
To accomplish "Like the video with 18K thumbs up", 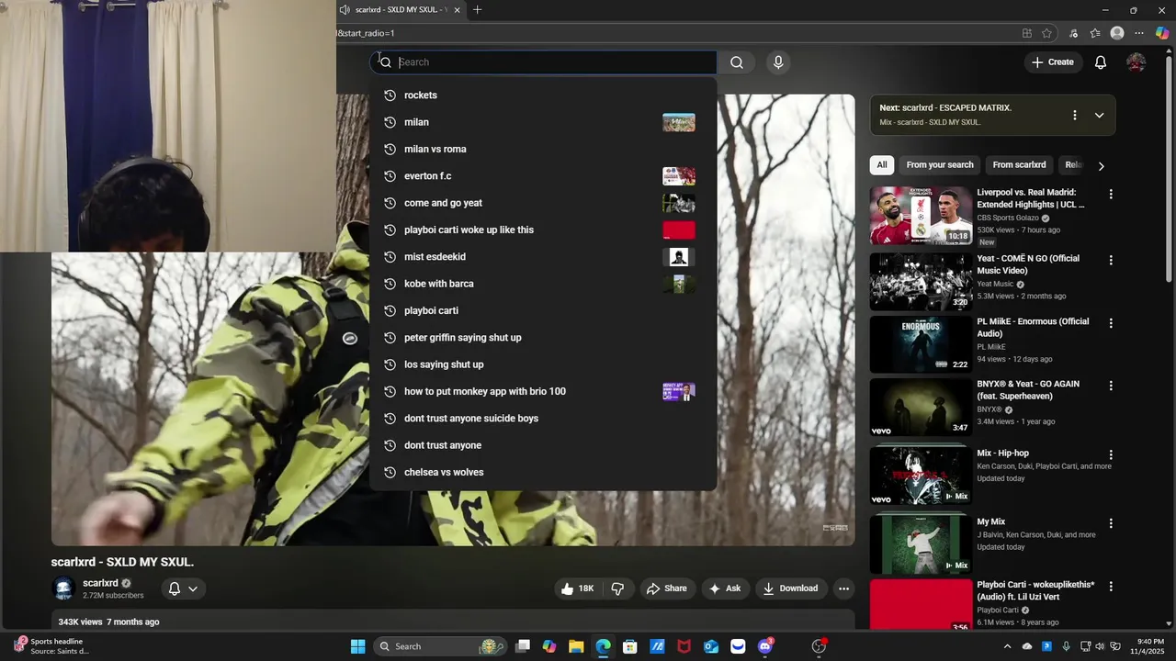I will coord(577,588).
